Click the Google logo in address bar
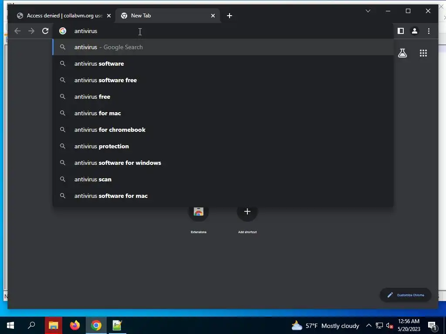This screenshot has height=334, width=446. [63, 31]
